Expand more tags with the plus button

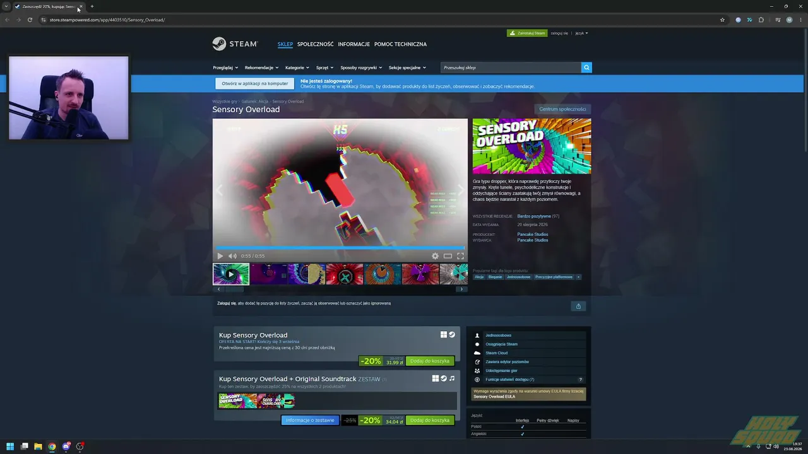tap(578, 277)
